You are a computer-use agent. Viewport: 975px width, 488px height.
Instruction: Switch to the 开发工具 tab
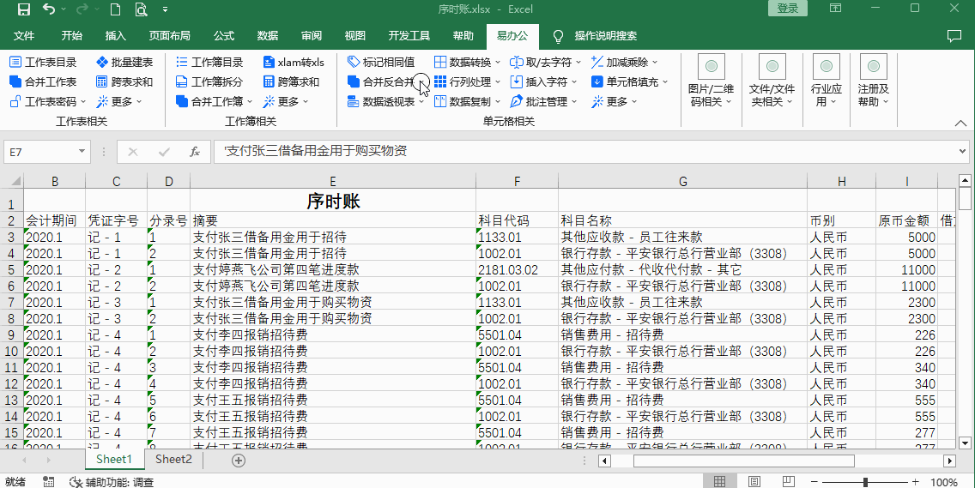(x=409, y=36)
